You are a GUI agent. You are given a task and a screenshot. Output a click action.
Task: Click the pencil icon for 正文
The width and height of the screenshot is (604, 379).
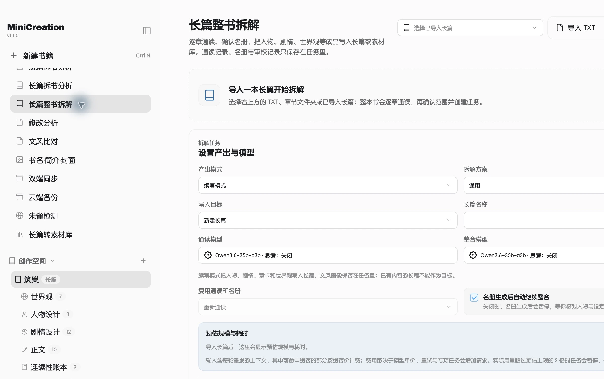24,350
